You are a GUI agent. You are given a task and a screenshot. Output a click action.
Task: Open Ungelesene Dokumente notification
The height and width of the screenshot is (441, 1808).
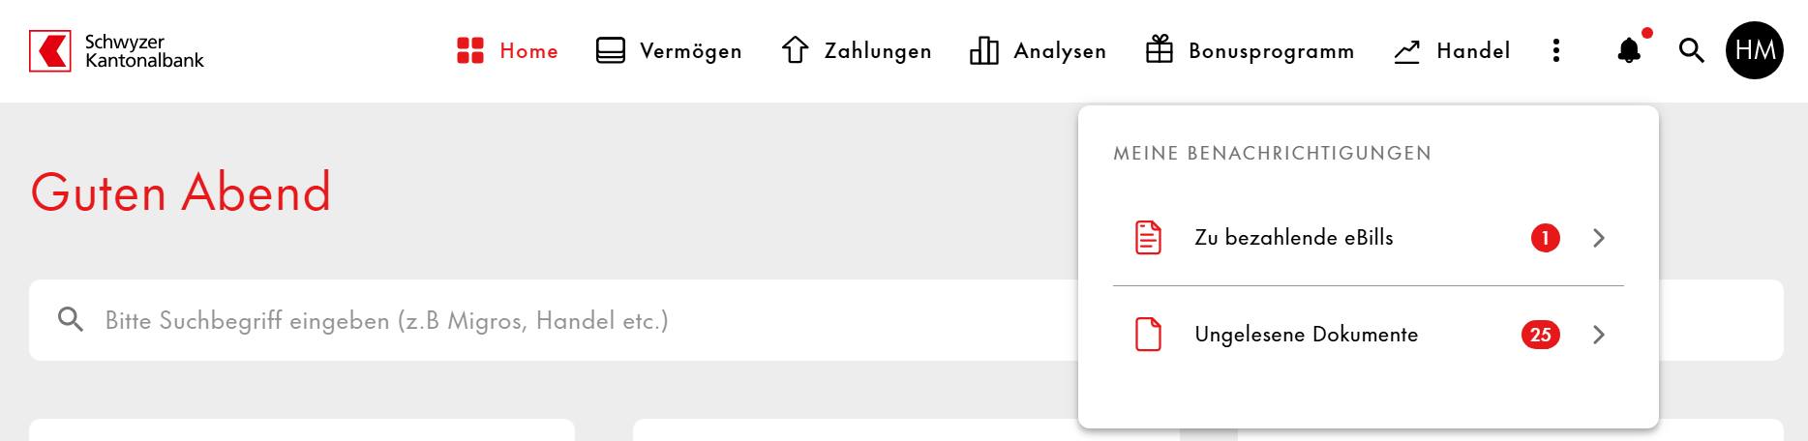tap(1369, 335)
